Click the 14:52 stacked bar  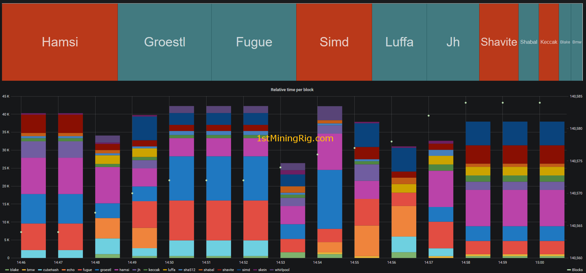tap(256, 182)
